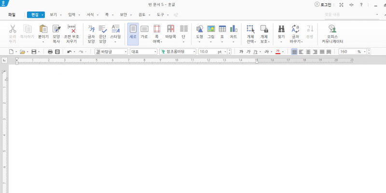Click the undo arrow icon
Screen dimensions: 386x193
[69, 52]
